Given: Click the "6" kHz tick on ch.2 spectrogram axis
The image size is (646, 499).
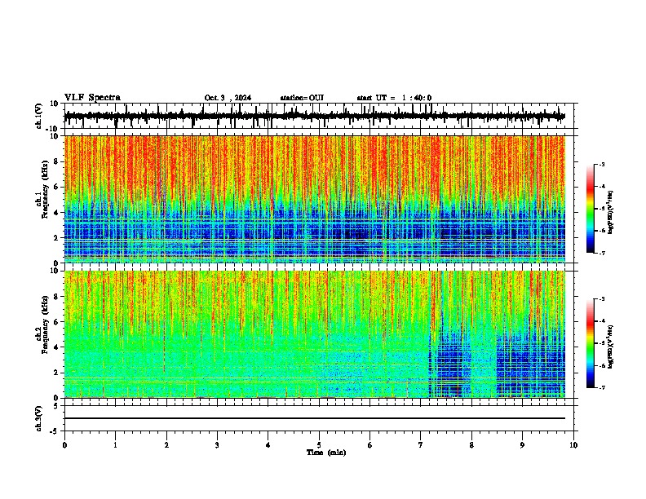Looking at the screenshot, I should click(x=56, y=322).
